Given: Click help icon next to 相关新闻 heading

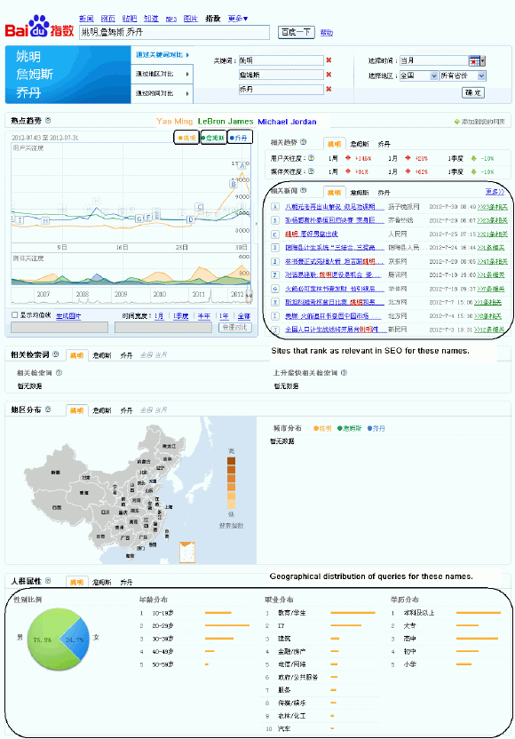Looking at the screenshot, I should coord(304,190).
